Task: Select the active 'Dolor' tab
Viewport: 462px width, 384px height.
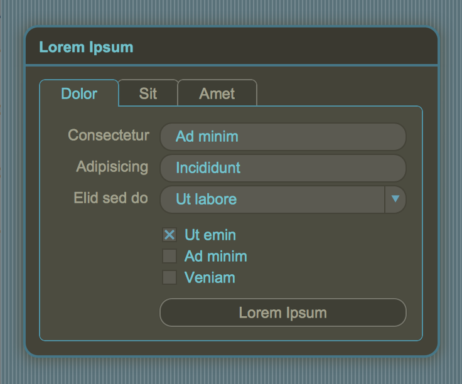Action: point(79,93)
